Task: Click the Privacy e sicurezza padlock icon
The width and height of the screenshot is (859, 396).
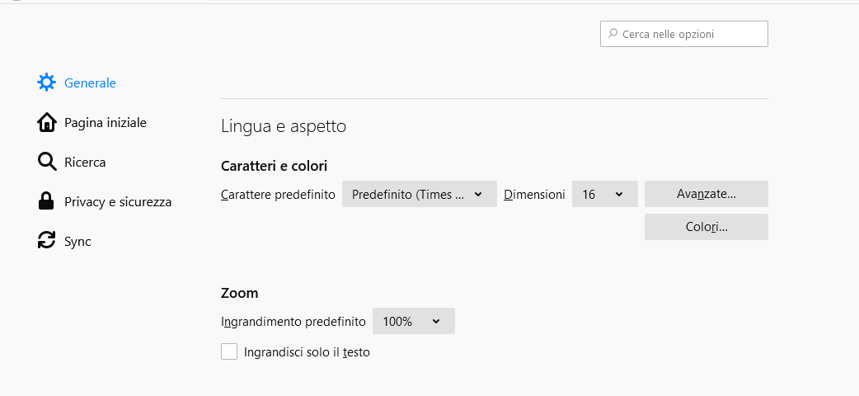Action: point(47,201)
